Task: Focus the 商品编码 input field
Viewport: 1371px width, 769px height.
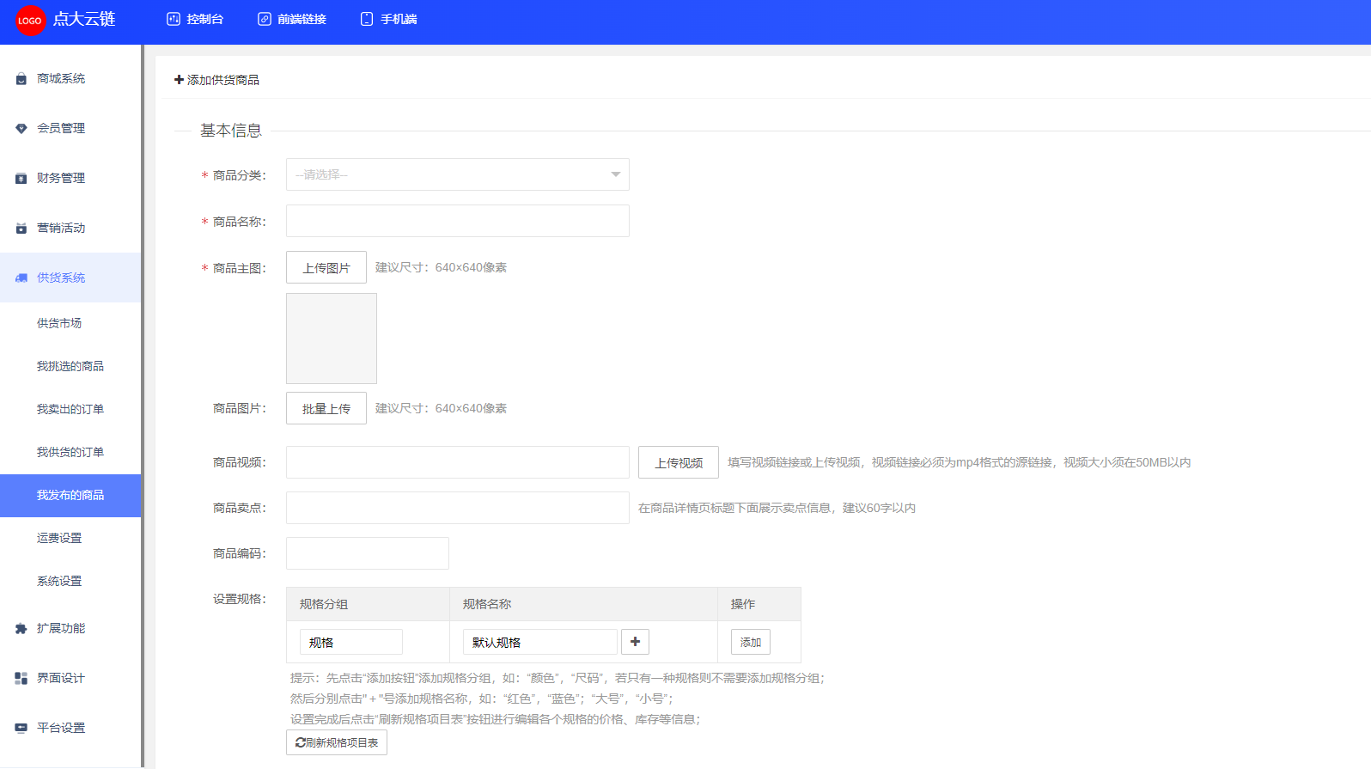Action: [368, 553]
